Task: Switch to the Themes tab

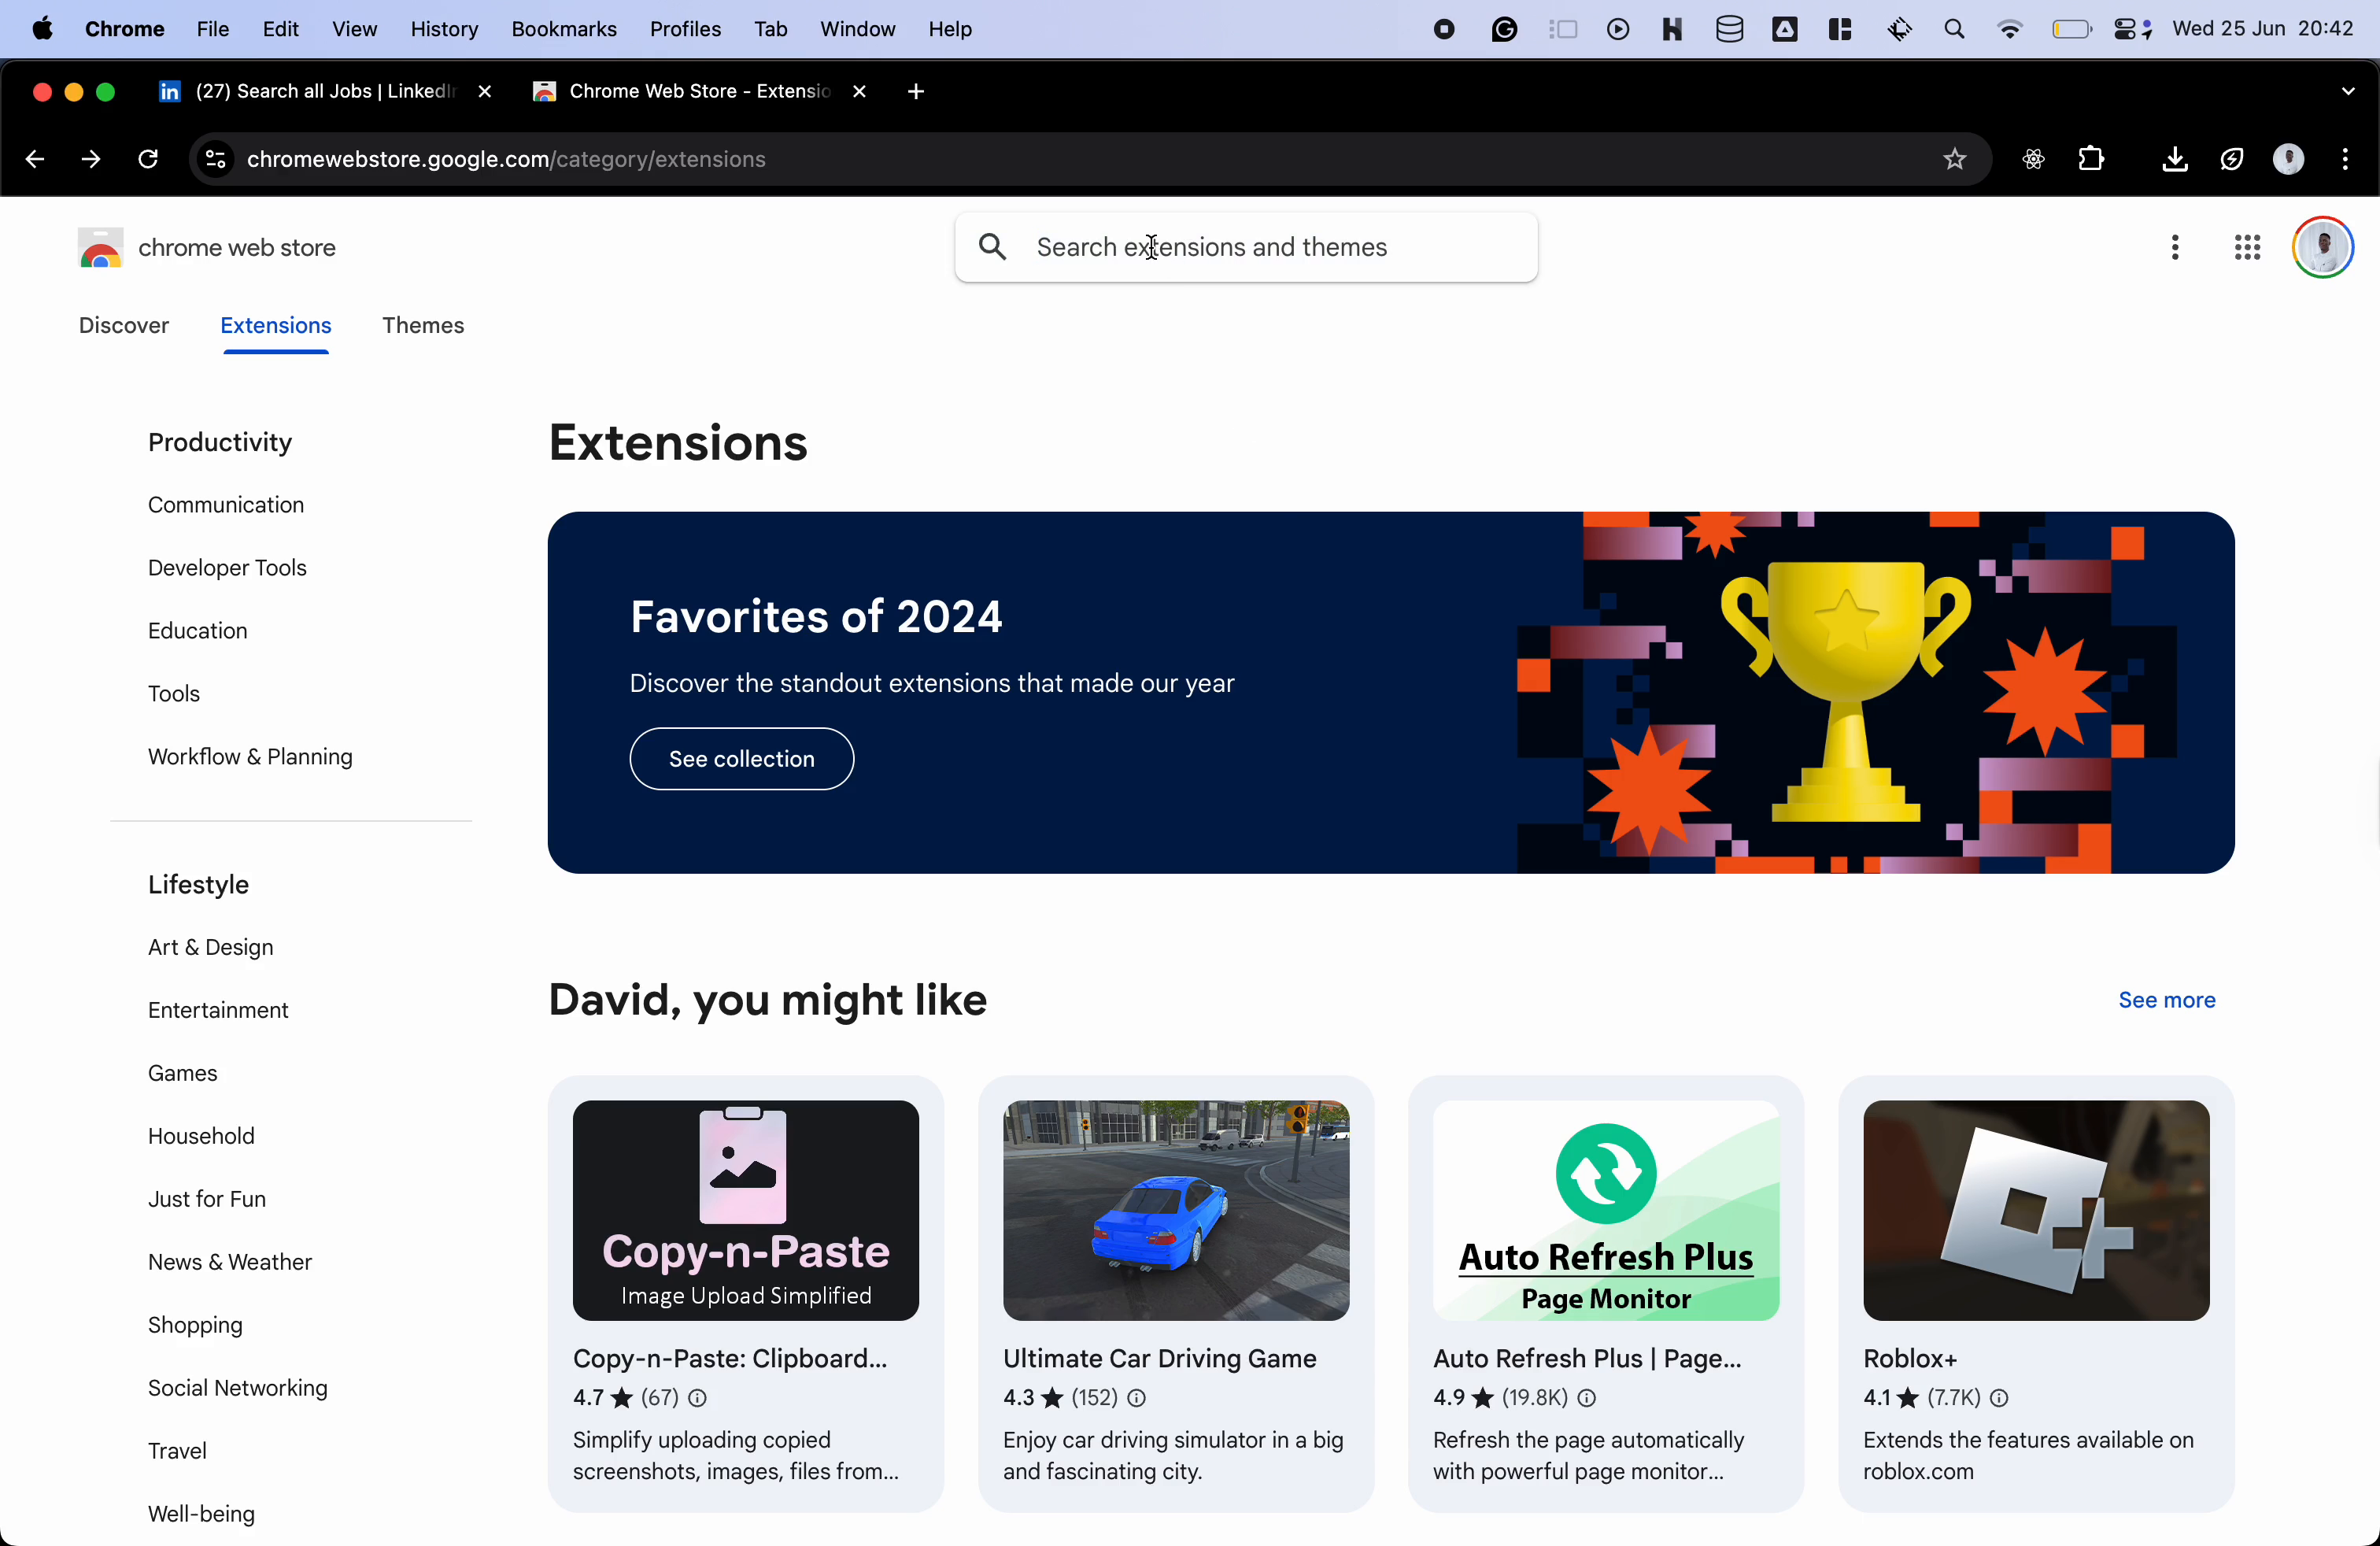Action: click(422, 326)
